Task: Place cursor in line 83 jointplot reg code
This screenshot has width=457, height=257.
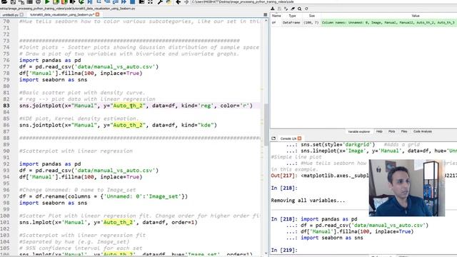Action: click(x=136, y=106)
